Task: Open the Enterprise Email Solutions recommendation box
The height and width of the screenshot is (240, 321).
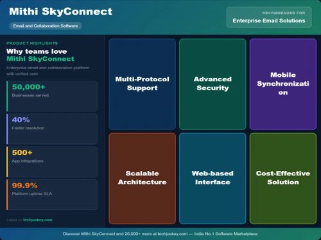Action: coord(269,17)
